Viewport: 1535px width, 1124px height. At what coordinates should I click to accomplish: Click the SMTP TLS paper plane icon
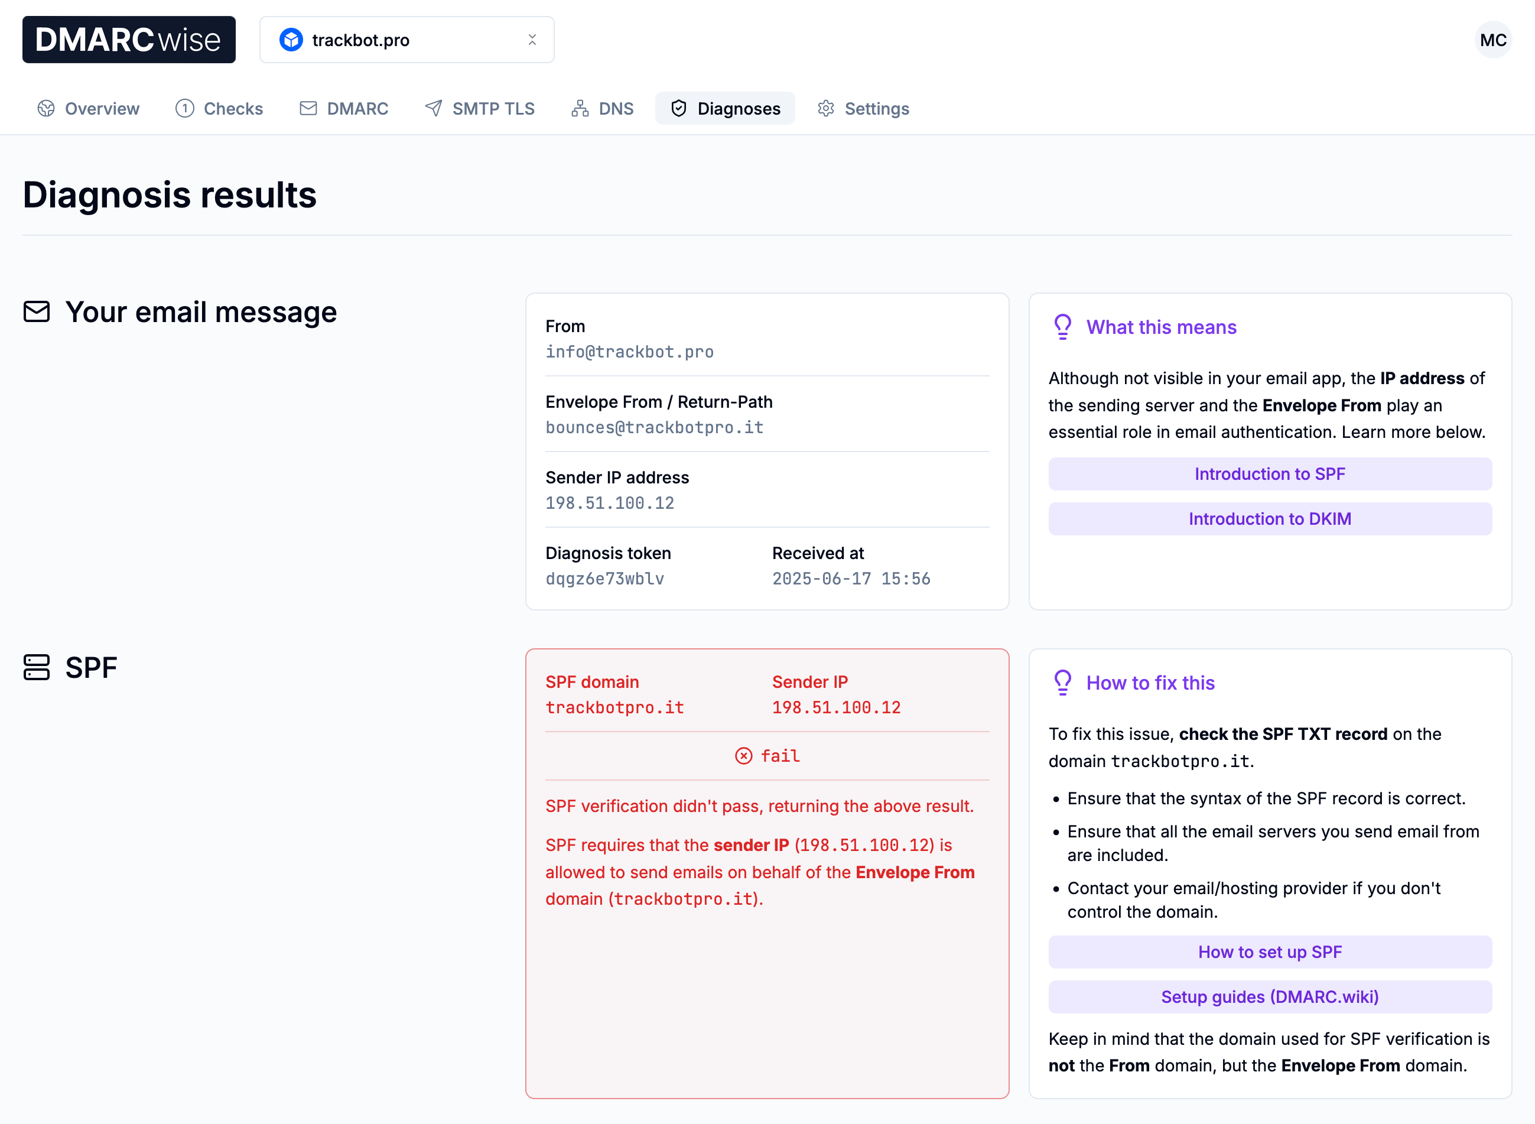click(433, 108)
